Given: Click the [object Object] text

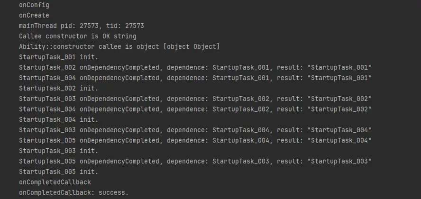Looking at the screenshot, I should point(192,46).
